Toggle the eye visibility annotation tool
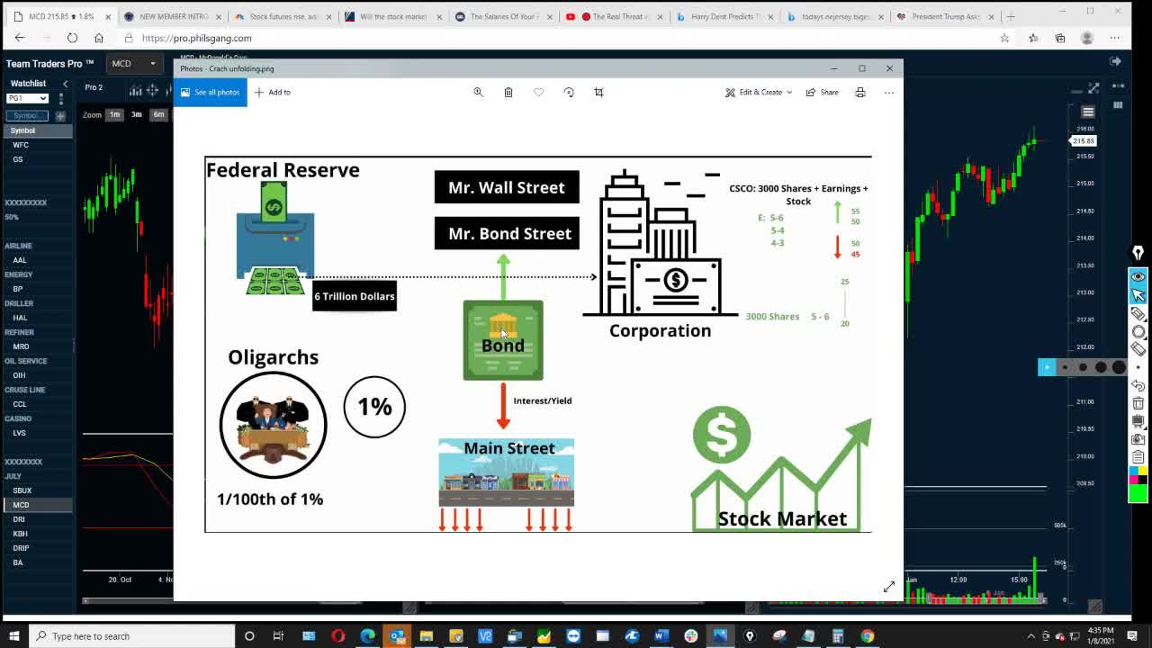Screen dimensions: 1152x648 [x=1138, y=277]
